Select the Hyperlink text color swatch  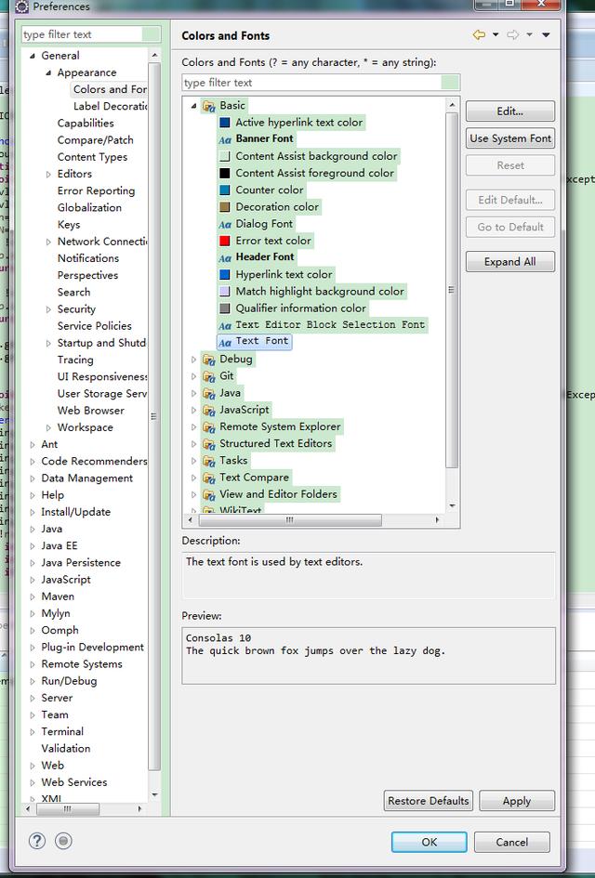click(x=225, y=275)
